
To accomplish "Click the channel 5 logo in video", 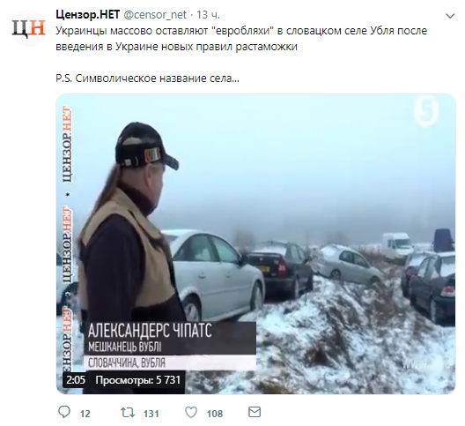I will pos(427,111).
